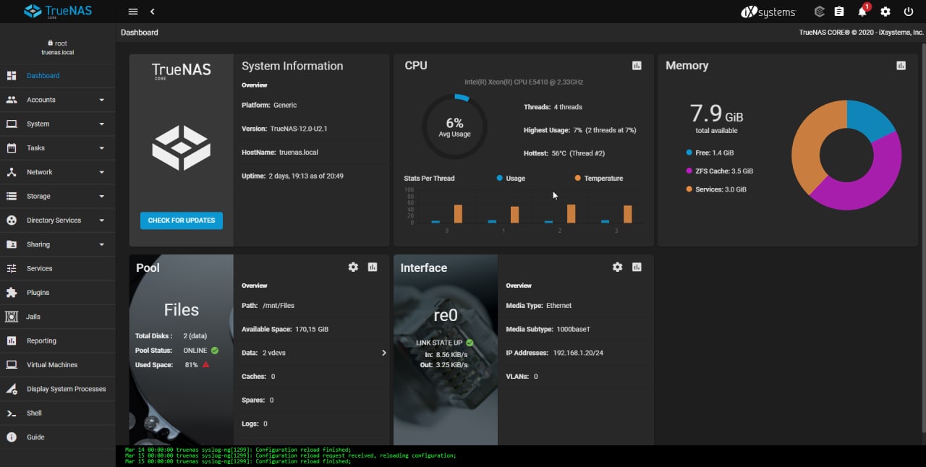
Task: Open the settings gear in top bar
Action: coord(885,12)
